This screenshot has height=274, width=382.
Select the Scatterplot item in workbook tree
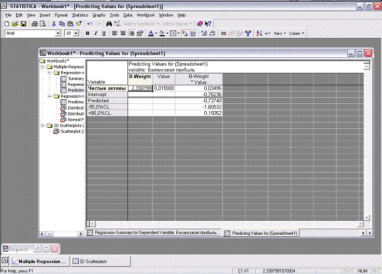pos(70,131)
